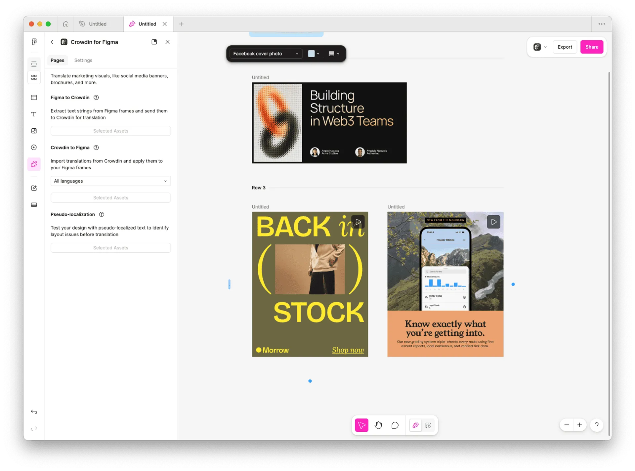Click Selected Assets under Figma to Crowdin
635x471 pixels.
click(110, 131)
